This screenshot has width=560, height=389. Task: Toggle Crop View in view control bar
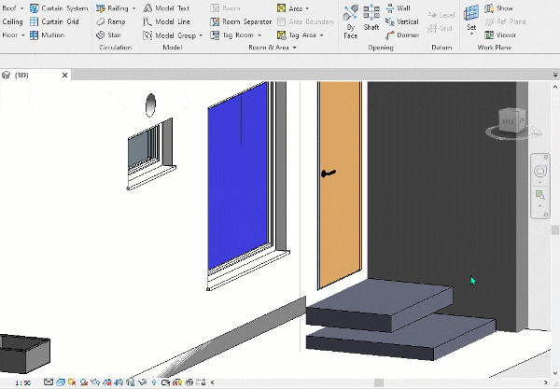[107, 382]
